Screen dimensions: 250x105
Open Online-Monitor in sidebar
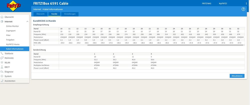[x=13, y=26]
